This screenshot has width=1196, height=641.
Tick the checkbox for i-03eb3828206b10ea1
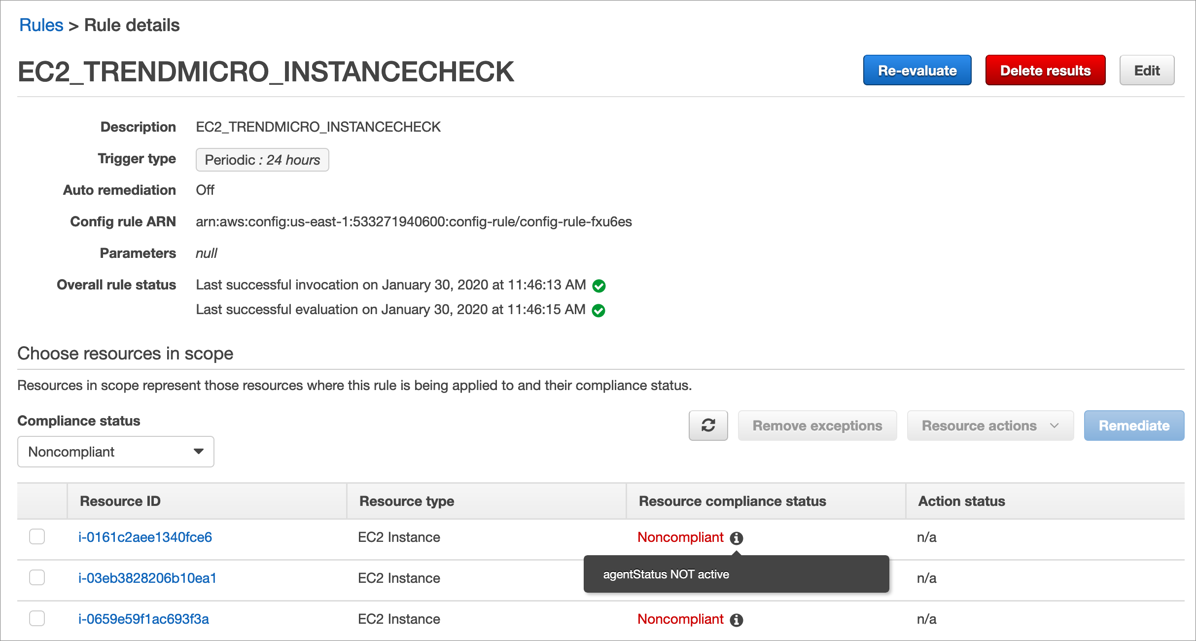coord(37,577)
